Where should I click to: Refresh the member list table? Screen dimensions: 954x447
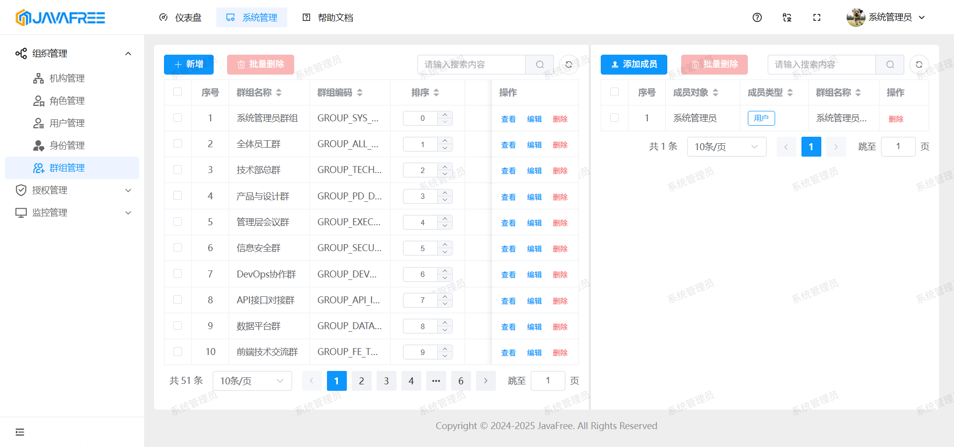tap(919, 65)
